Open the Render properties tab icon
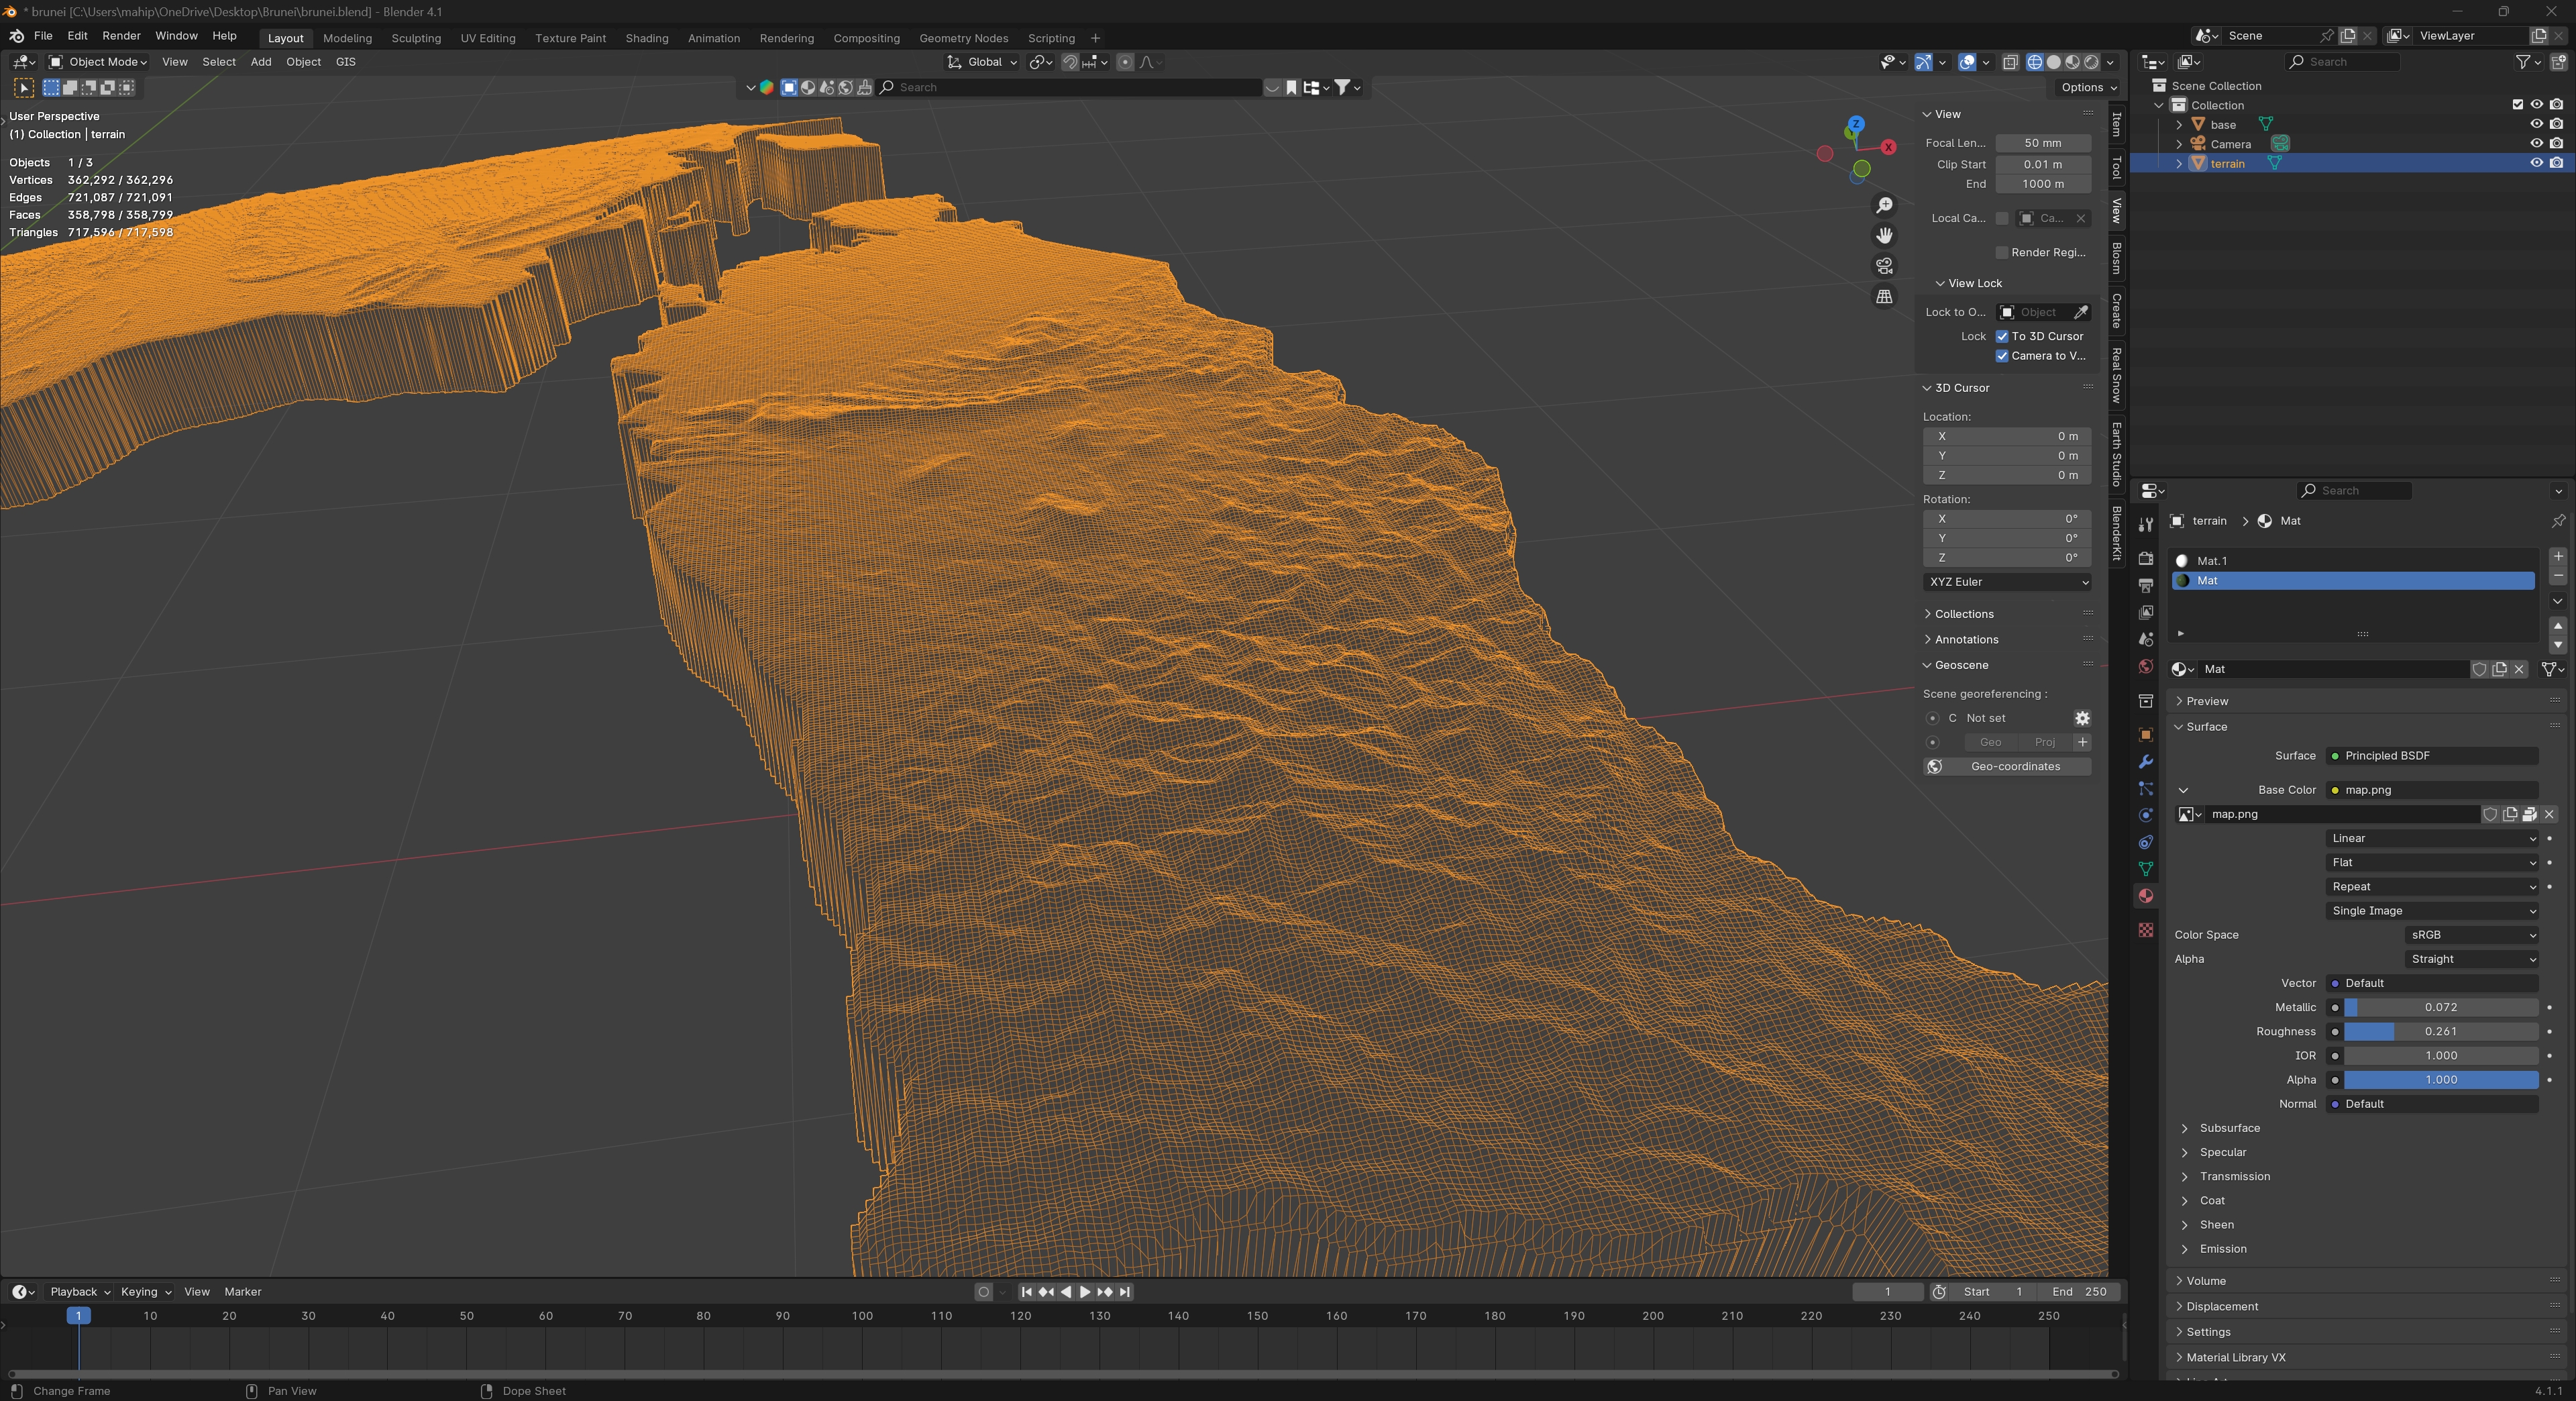 pos(2145,558)
